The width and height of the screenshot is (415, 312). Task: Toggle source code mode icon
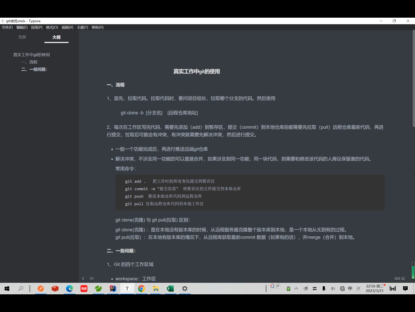[92, 279]
